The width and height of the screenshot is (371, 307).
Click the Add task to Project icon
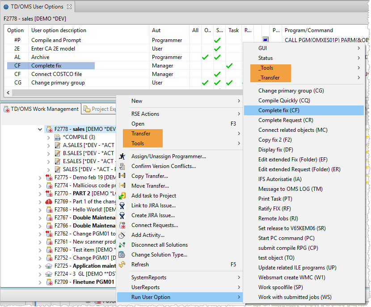click(x=122, y=196)
